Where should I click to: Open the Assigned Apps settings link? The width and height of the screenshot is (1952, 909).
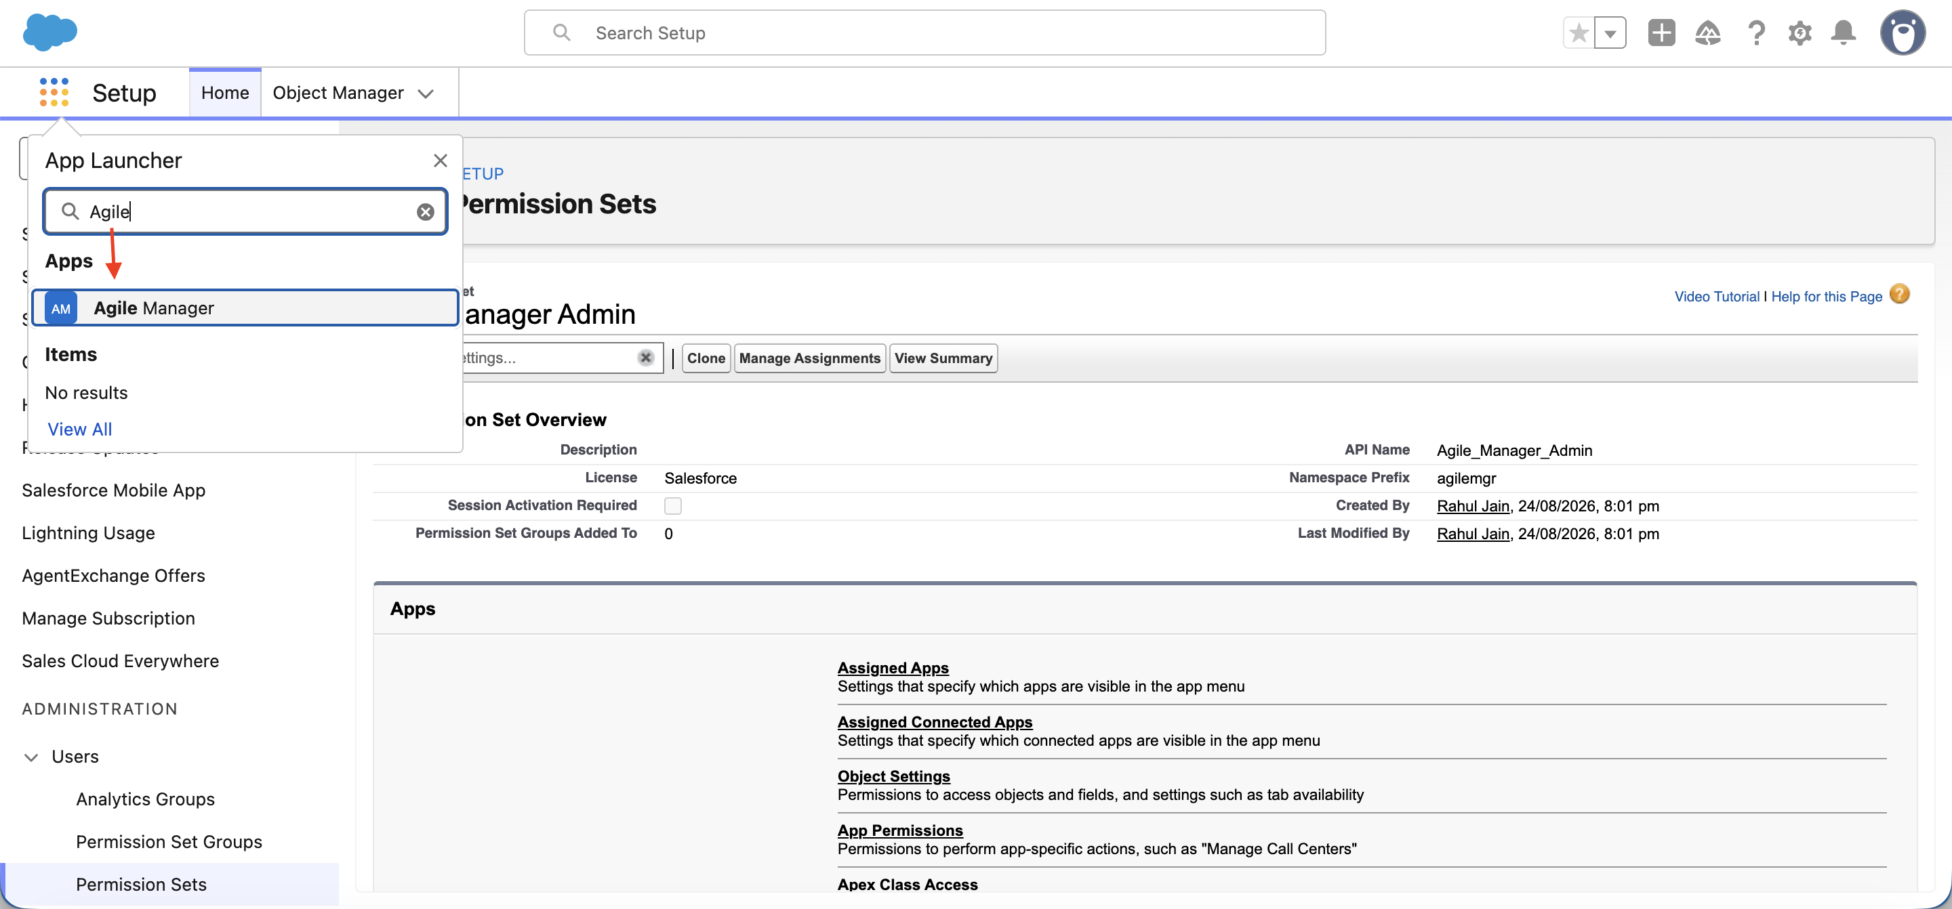(893, 668)
